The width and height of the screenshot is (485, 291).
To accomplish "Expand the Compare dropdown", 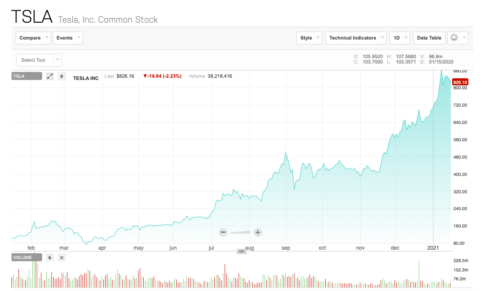I will pos(33,38).
